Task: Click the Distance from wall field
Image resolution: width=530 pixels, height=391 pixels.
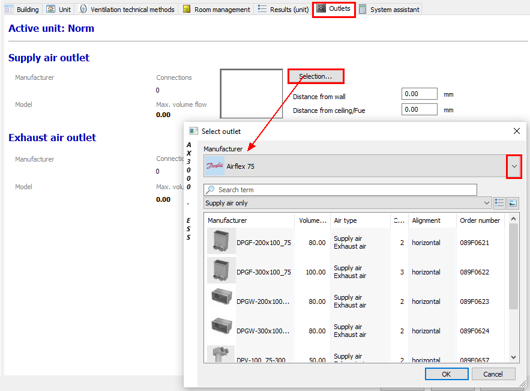Action: (x=419, y=94)
